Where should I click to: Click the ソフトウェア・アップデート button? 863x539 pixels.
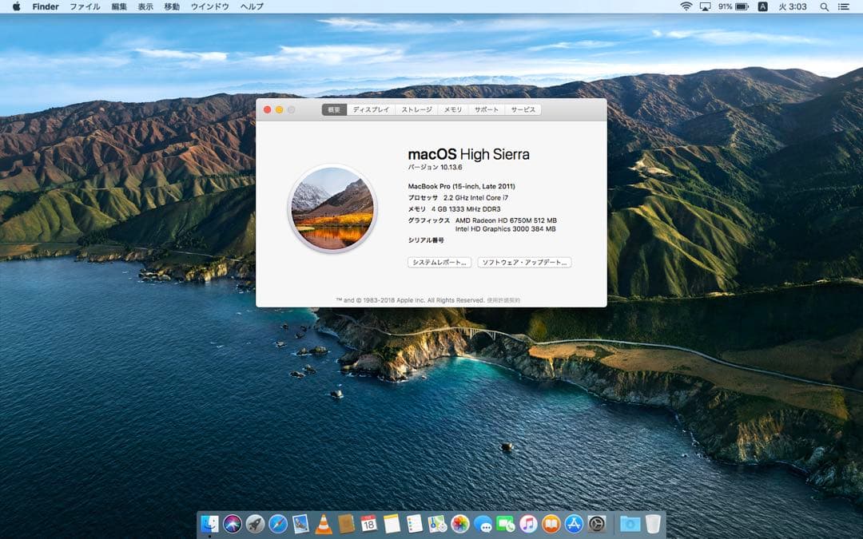pyautogui.click(x=524, y=263)
